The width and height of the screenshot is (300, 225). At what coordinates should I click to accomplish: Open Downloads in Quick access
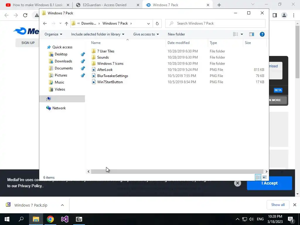[63, 61]
